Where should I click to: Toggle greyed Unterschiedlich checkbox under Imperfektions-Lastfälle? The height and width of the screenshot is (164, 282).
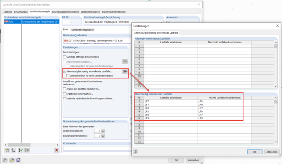68,66
